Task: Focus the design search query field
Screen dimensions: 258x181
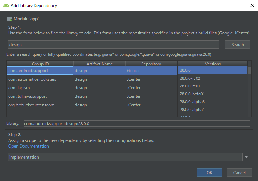Action: (113, 44)
